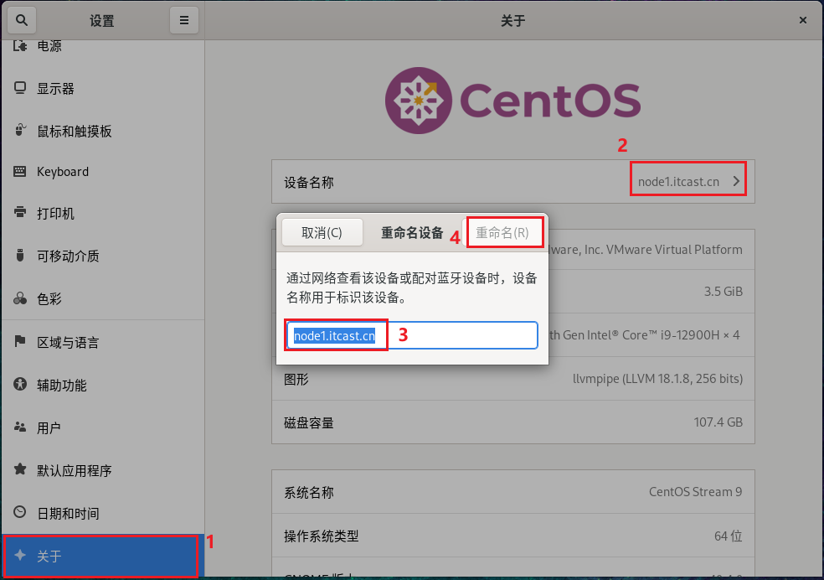Viewport: 824px width, 580px height.
Task: Select Keyboard in the sidebar
Action: [102, 172]
